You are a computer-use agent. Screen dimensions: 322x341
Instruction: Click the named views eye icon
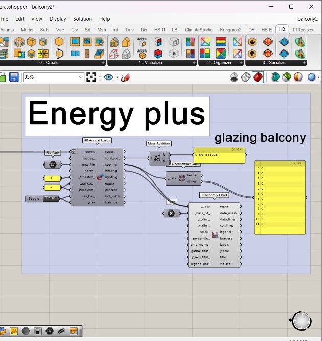click(x=108, y=77)
